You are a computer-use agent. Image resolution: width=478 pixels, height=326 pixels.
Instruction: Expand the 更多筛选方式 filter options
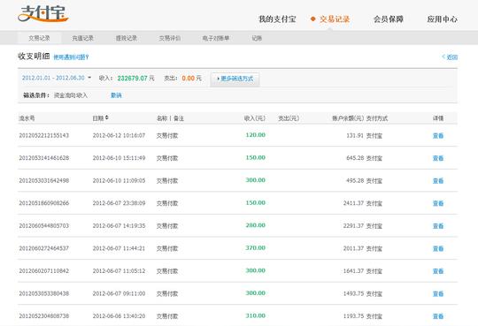pos(235,79)
